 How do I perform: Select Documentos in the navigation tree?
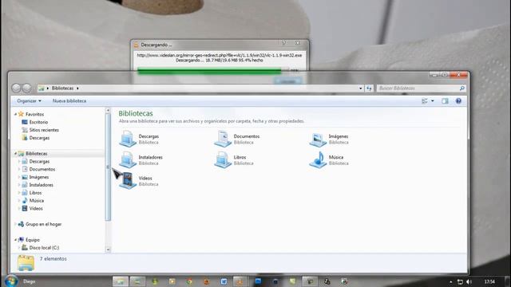point(42,169)
